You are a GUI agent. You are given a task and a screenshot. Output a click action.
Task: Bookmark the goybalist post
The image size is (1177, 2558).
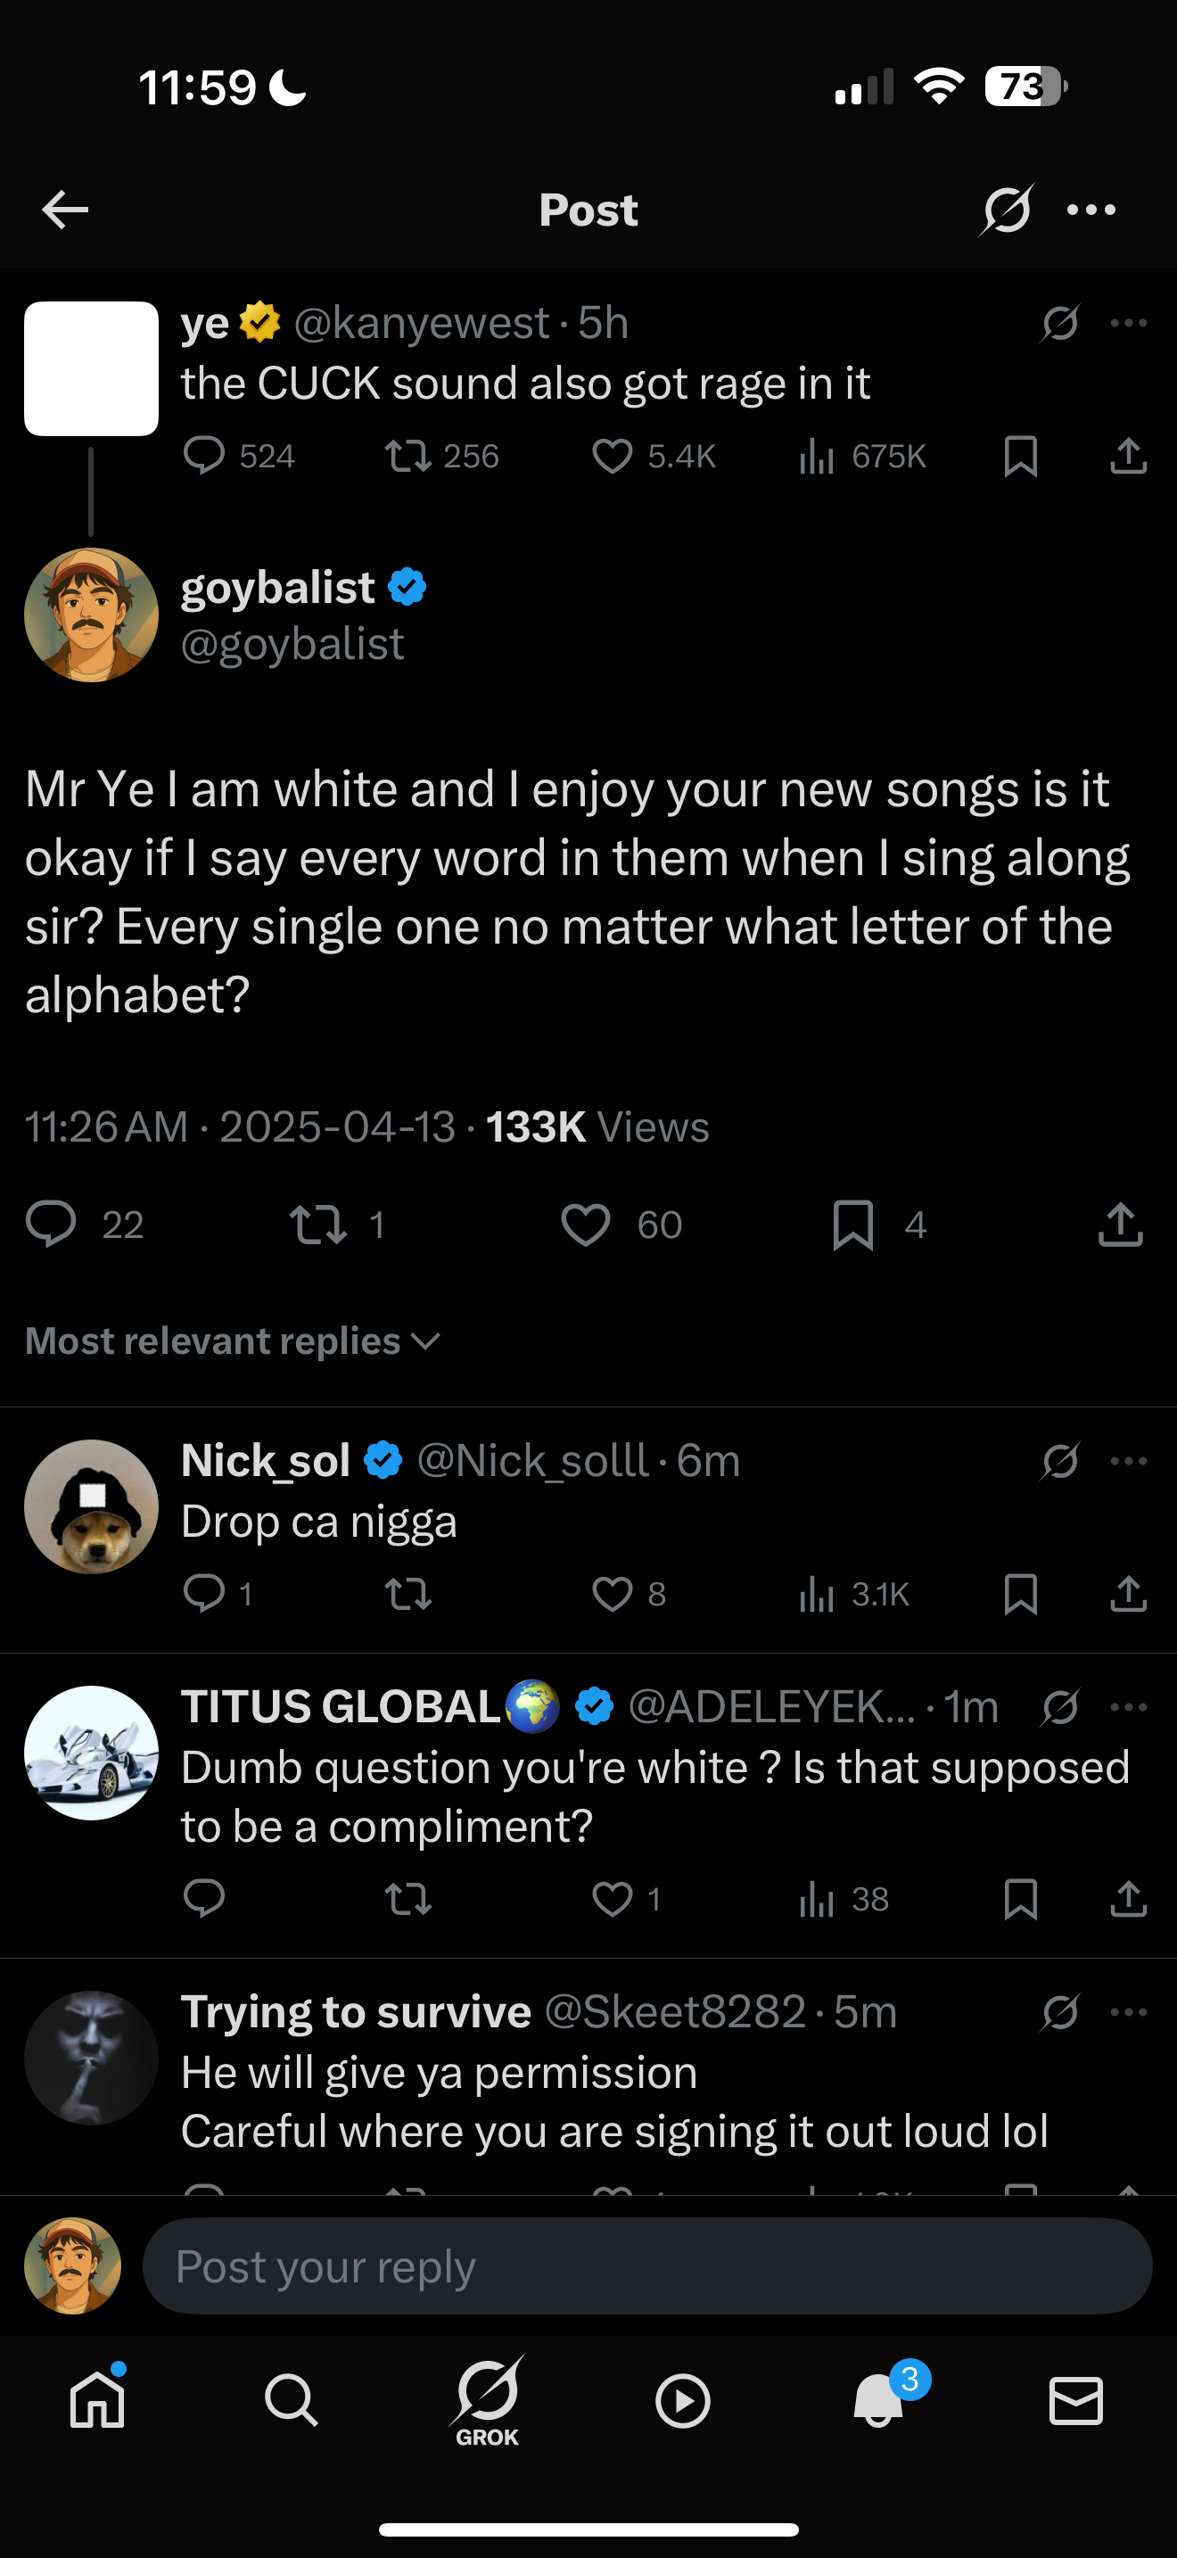pyautogui.click(x=853, y=1225)
